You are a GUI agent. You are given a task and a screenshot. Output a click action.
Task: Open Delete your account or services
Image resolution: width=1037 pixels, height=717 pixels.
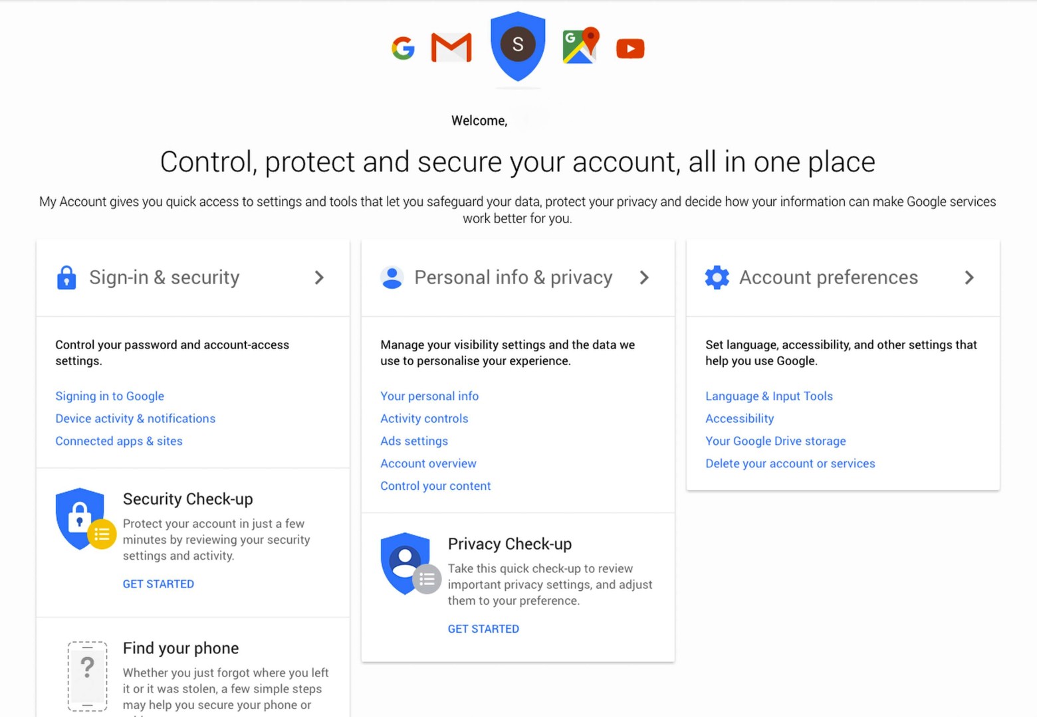click(x=790, y=464)
